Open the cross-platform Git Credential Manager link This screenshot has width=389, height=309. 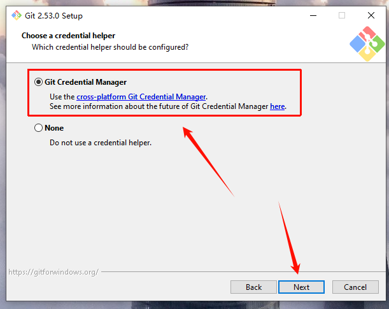click(x=141, y=97)
